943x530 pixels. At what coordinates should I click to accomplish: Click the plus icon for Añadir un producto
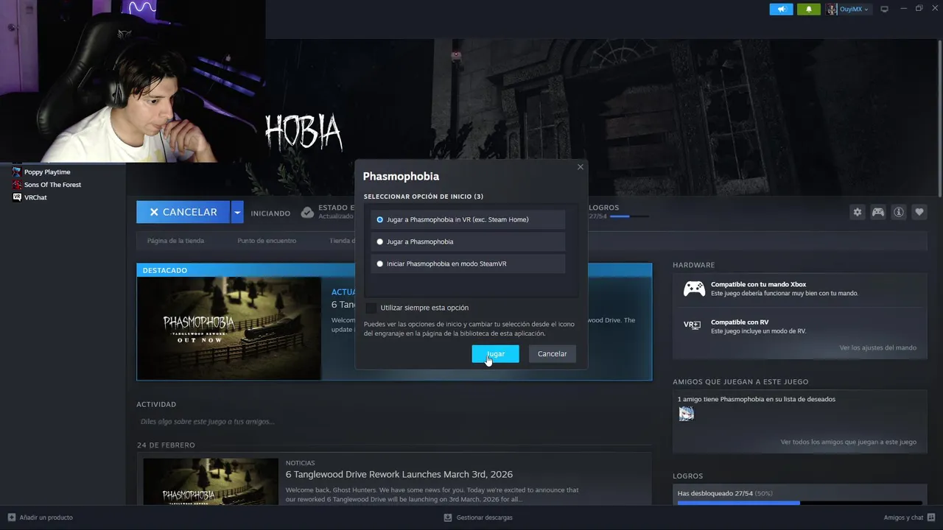pos(11,517)
